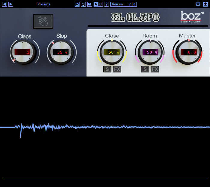The height and width of the screenshot is (187, 210).
Task: Click the Slop value display 35 %
Action: (x=61, y=52)
